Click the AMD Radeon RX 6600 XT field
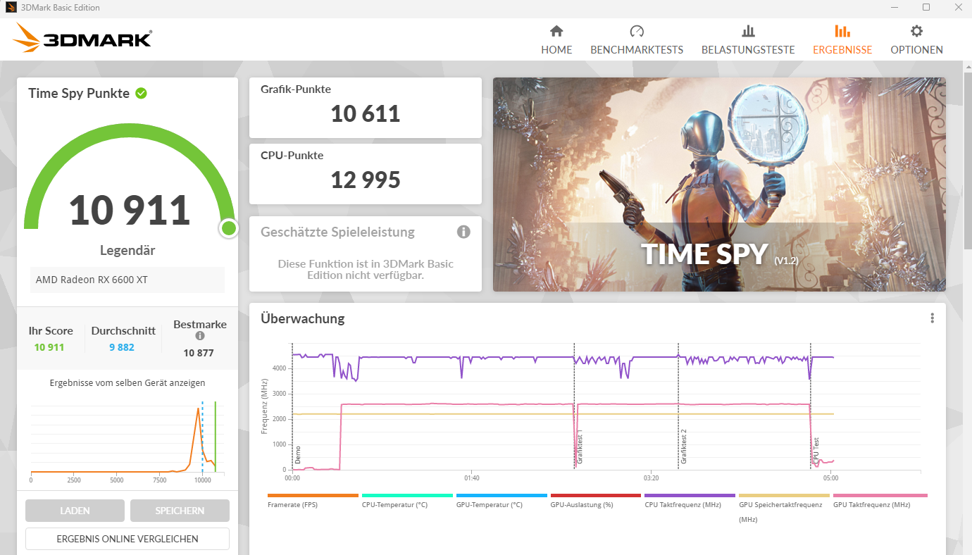Viewport: 972px width, 555px height. (x=127, y=280)
